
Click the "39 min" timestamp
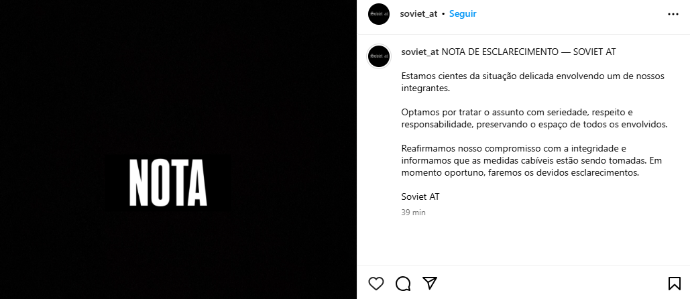point(413,213)
